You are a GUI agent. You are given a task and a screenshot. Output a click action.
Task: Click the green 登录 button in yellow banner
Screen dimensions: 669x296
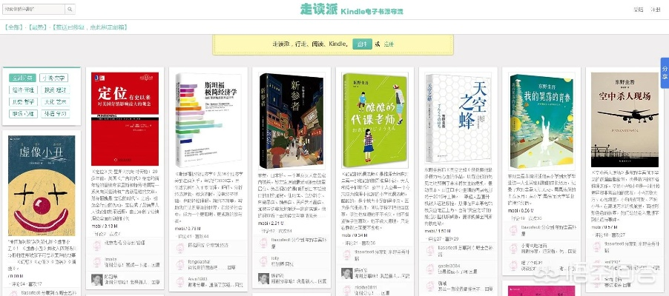pos(362,44)
